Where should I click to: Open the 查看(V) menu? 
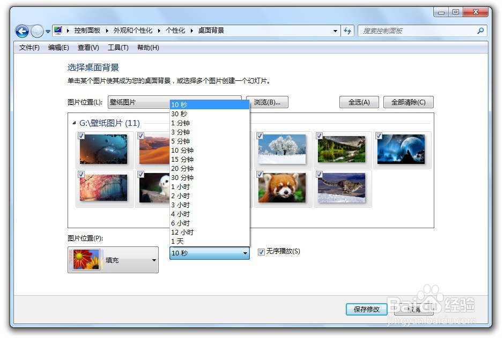point(88,48)
